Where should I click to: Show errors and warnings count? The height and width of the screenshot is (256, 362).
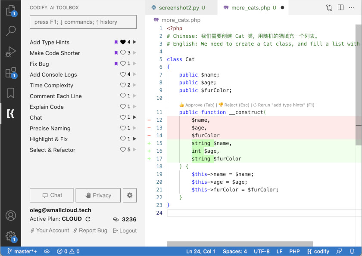tap(69, 251)
